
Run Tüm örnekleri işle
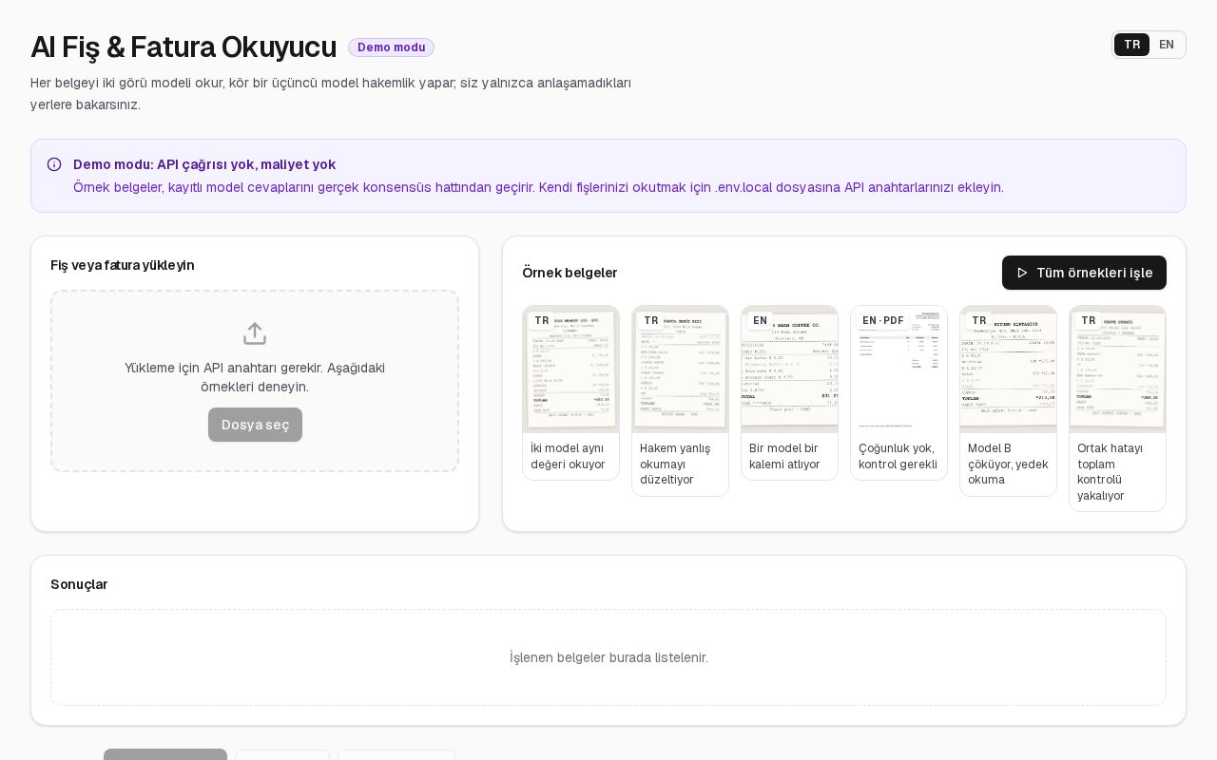(x=1084, y=273)
